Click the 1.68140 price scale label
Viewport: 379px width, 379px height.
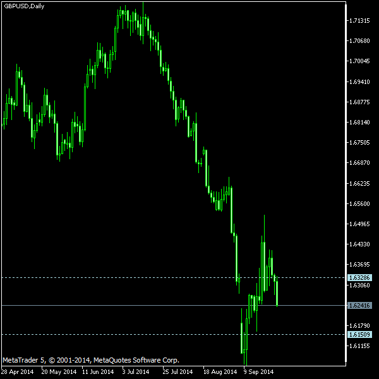pos(359,123)
